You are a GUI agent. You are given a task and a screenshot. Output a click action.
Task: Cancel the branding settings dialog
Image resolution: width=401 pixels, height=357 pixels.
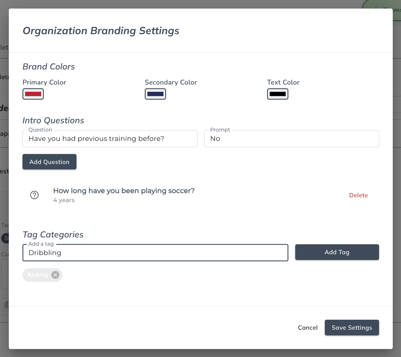tap(308, 328)
